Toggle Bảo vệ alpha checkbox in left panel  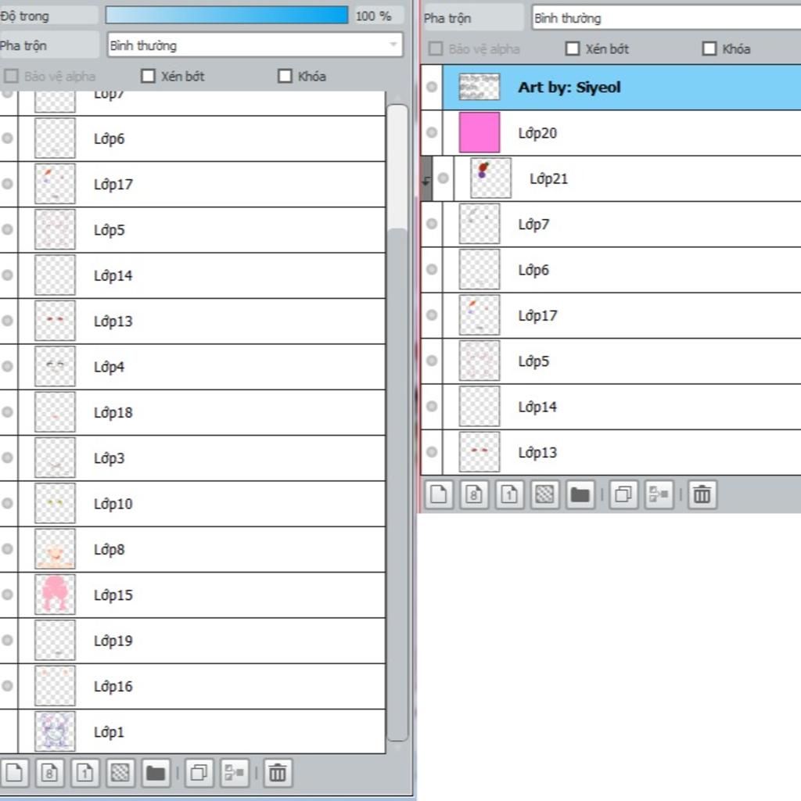point(11,76)
